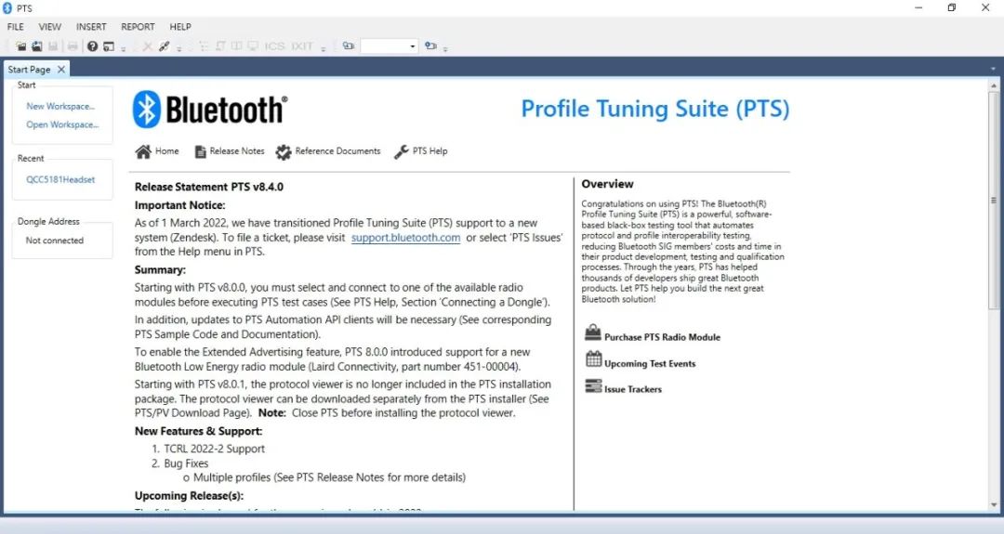
Task: Click the window layout toolbar icon
Action: (109, 46)
